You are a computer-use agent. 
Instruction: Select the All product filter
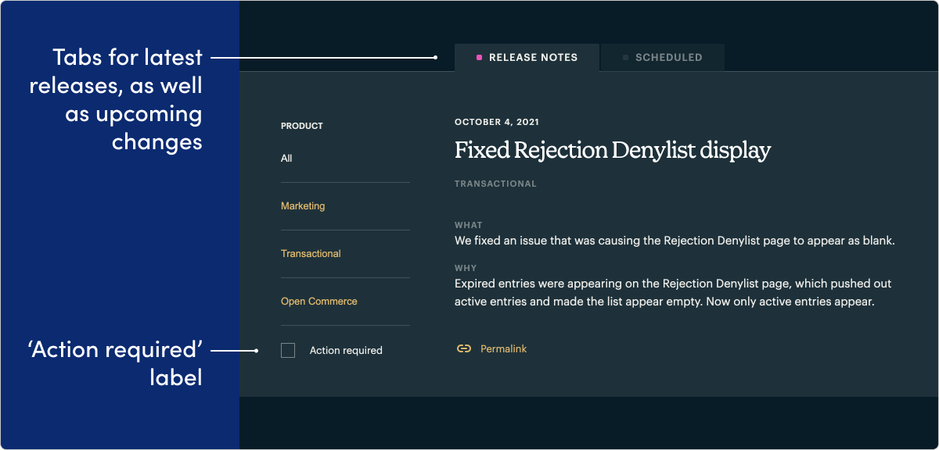pyautogui.click(x=286, y=158)
